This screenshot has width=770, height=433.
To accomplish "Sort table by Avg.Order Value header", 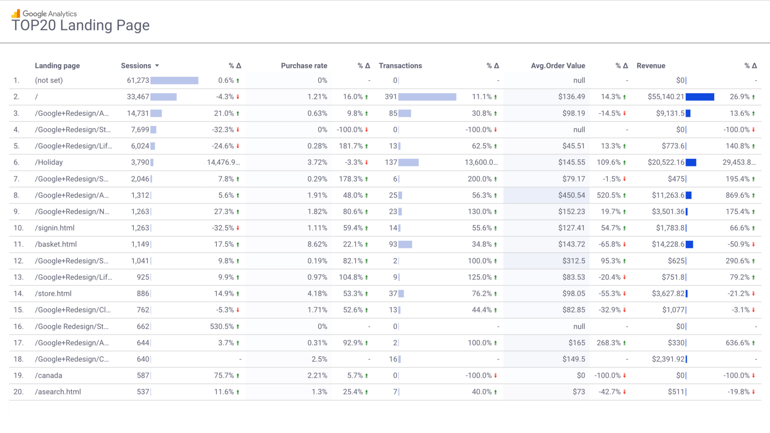I will coord(558,66).
